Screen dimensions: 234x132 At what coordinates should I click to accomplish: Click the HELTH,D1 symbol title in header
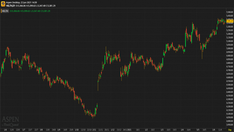(10, 6)
